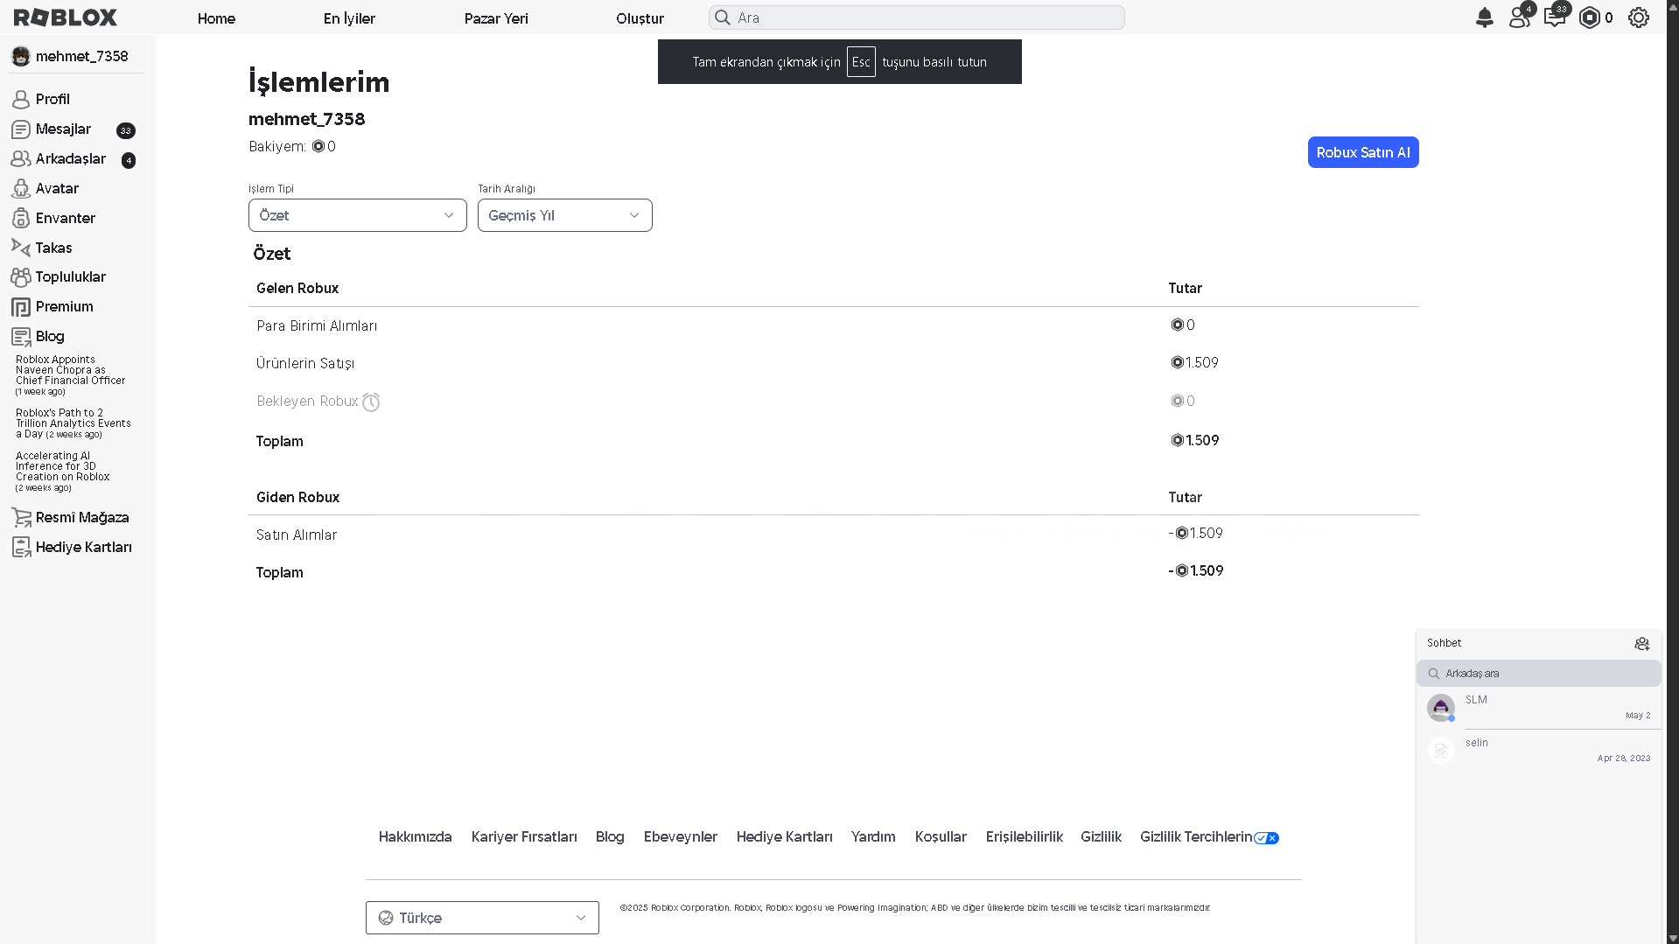
Task: Click the Roblox logo
Action: tap(66, 17)
